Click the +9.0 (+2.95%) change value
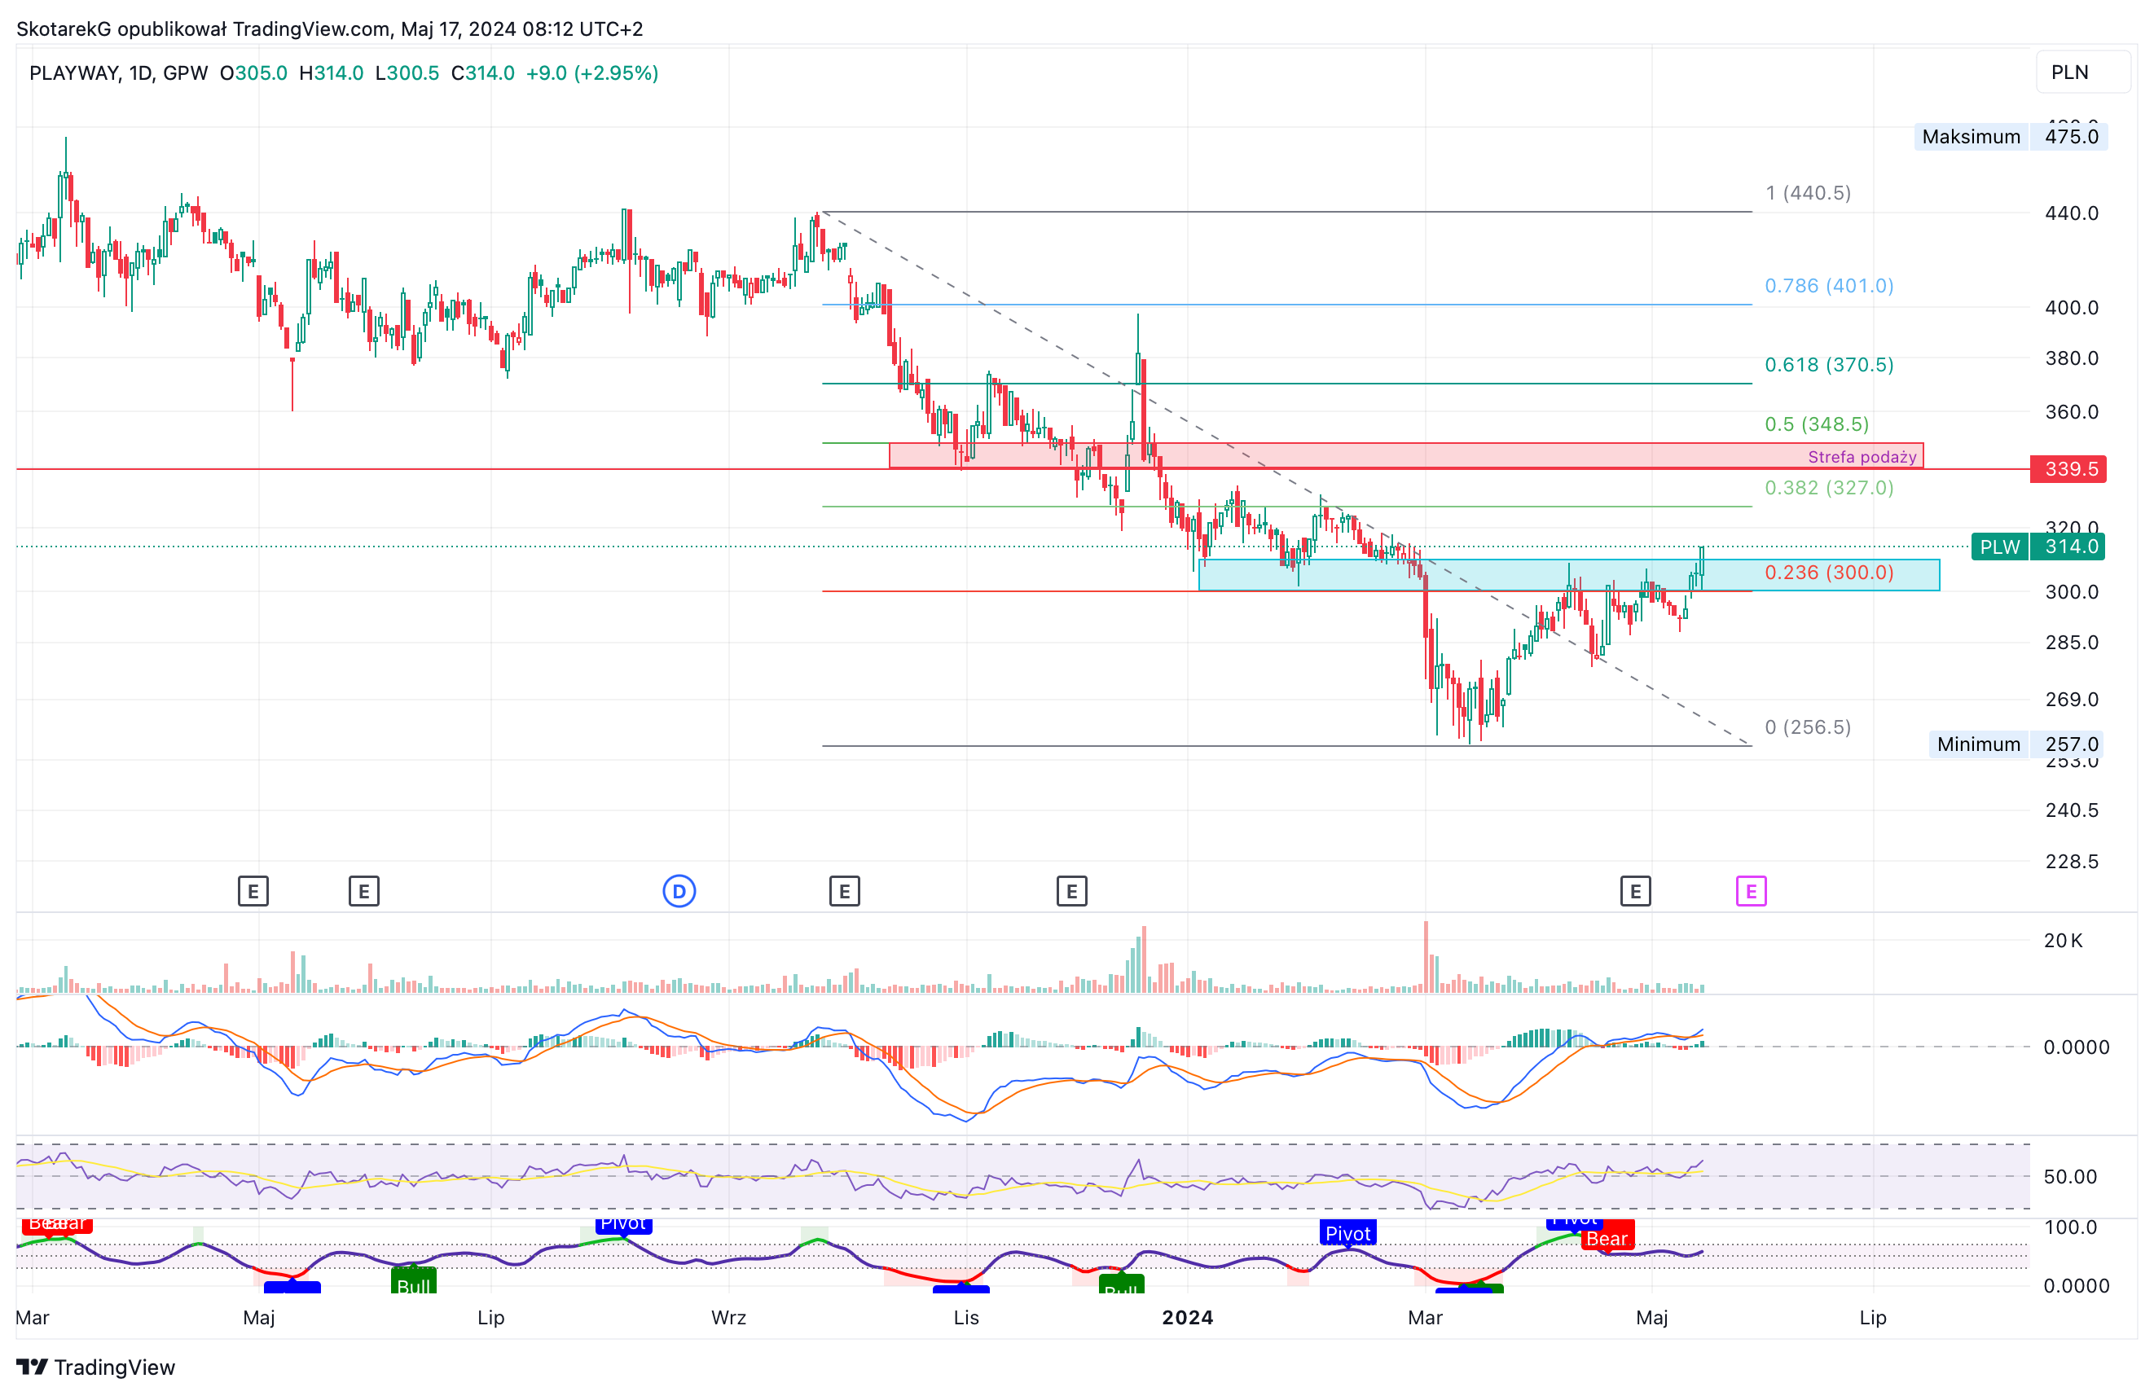Screen dimensions: 2154x1396 [x=592, y=73]
